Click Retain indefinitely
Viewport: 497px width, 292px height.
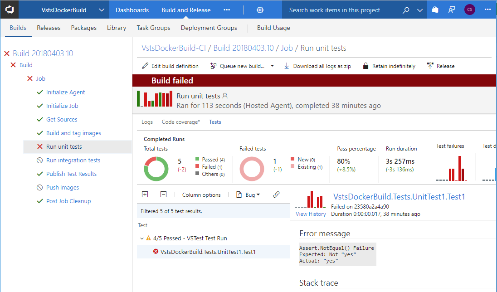(389, 66)
